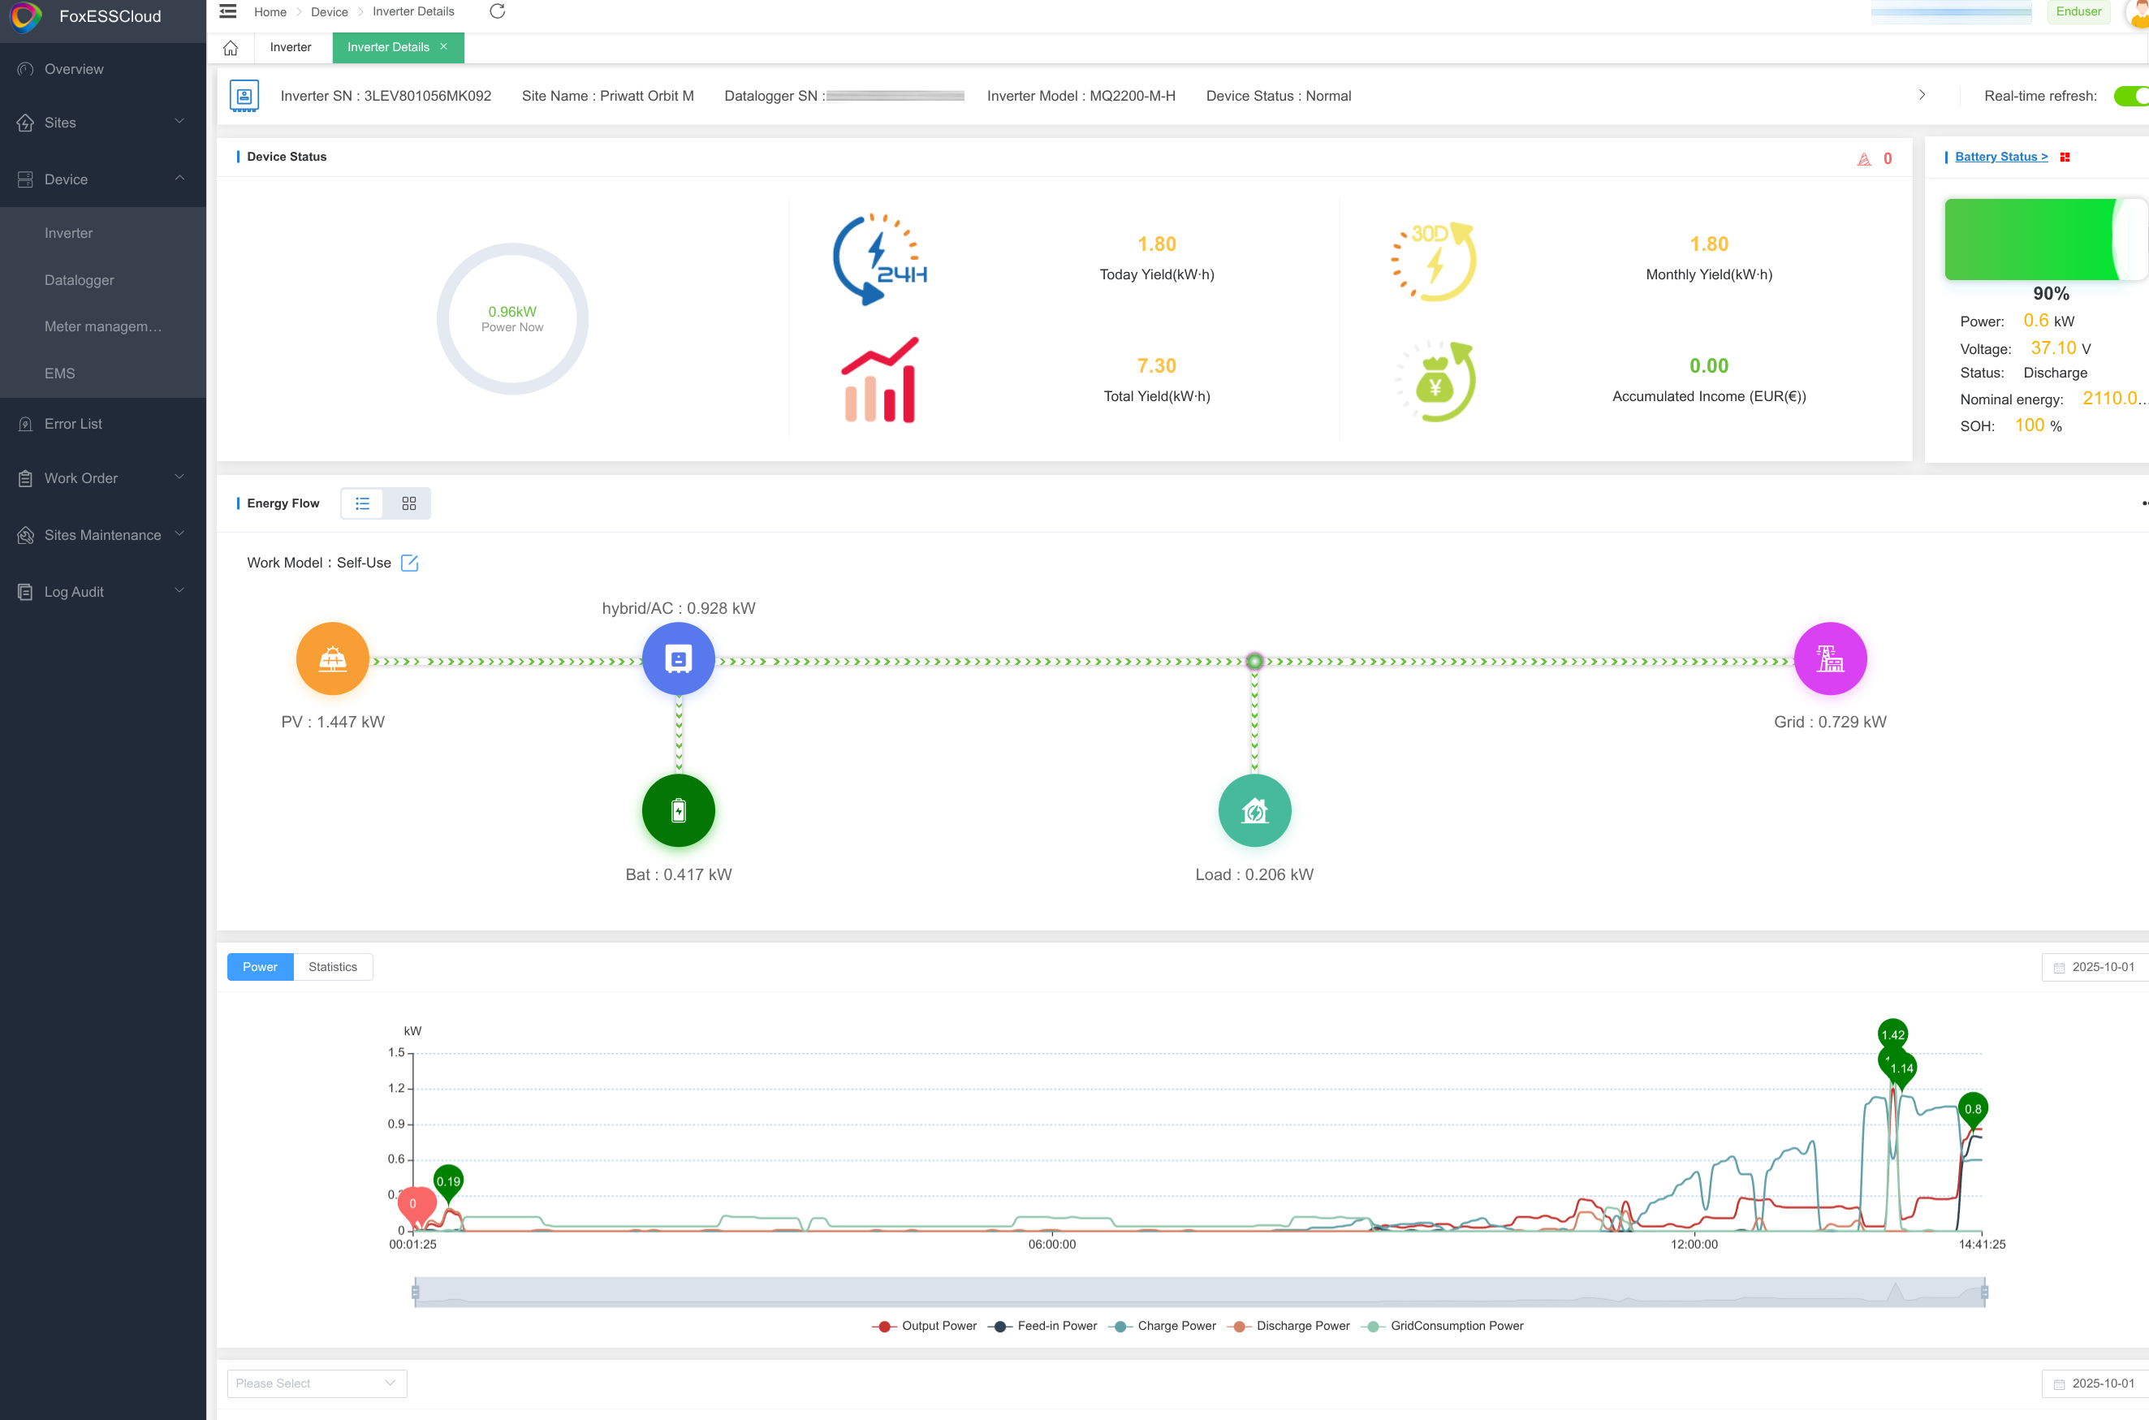Click the hamburger menu collapse icon
The width and height of the screenshot is (2149, 1420).
click(228, 12)
